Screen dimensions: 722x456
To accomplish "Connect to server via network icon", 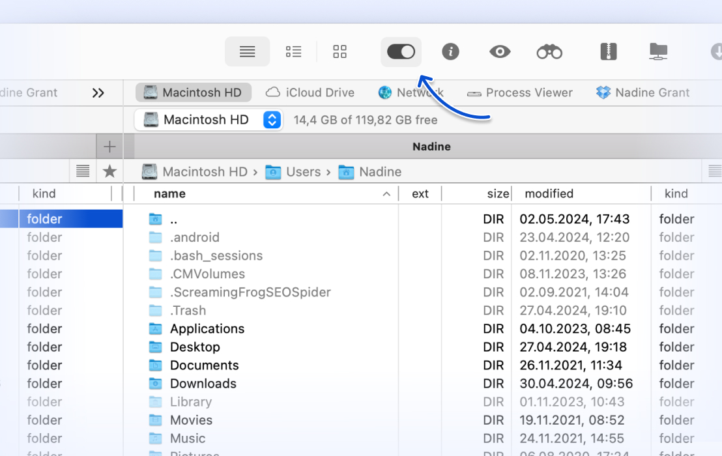I will click(658, 51).
